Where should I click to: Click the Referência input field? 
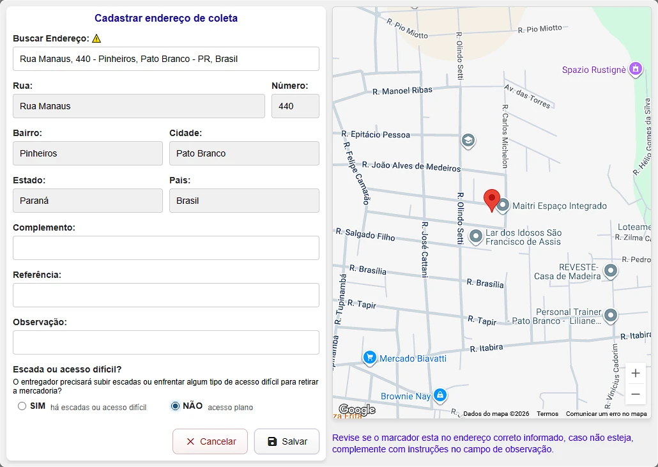(x=165, y=295)
